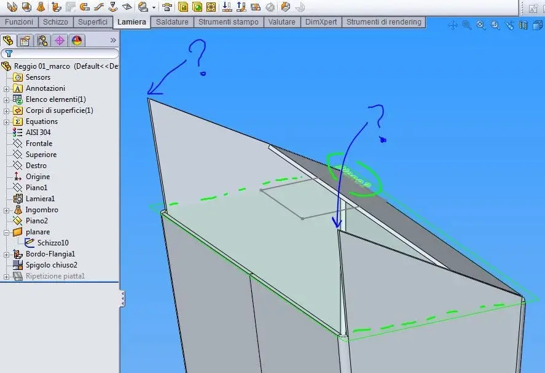Choose the Lofted Bend tool icon
Screen dimensions: 545x373
tap(41, 7)
